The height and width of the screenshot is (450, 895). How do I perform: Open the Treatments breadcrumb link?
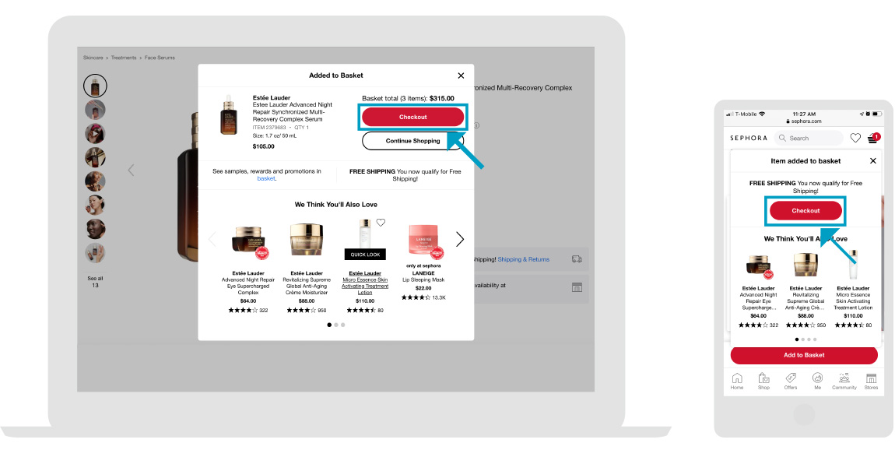pyautogui.click(x=124, y=58)
